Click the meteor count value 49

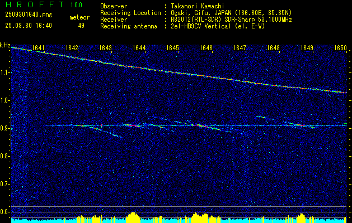81,25
